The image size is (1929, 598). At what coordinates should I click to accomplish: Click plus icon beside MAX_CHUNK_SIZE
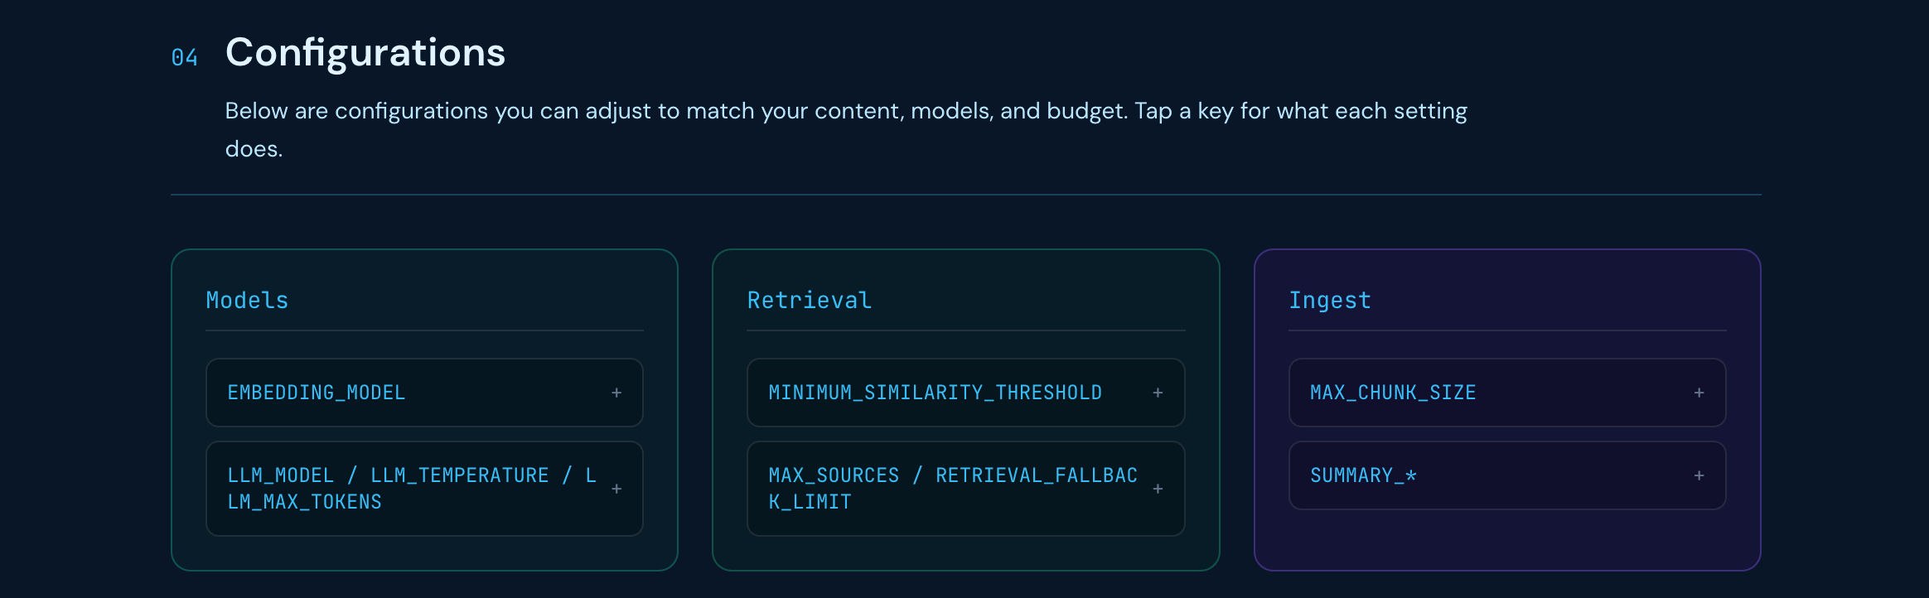(x=1699, y=393)
